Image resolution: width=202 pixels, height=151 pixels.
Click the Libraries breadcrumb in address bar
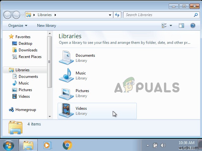click(x=45, y=15)
